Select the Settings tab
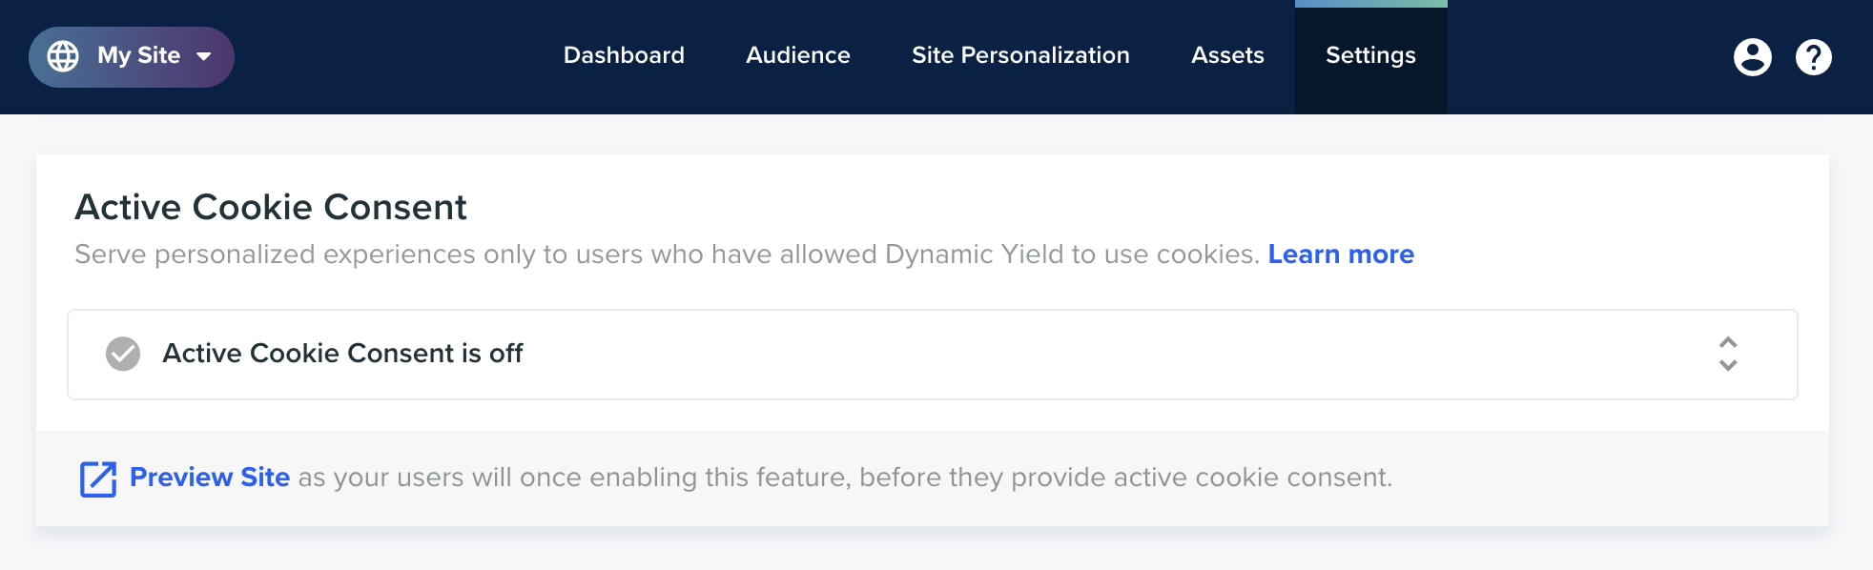This screenshot has height=570, width=1873. [1370, 57]
